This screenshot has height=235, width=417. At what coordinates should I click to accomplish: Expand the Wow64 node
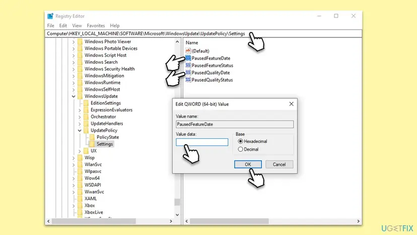(x=74, y=178)
